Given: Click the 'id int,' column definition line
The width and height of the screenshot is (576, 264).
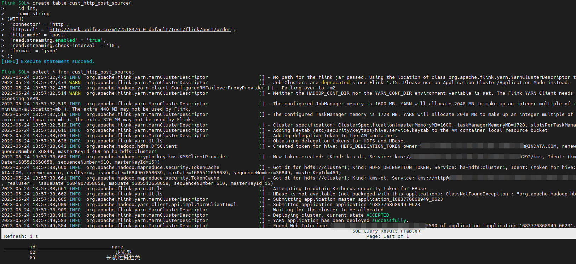Looking at the screenshot, I should coord(28,8).
